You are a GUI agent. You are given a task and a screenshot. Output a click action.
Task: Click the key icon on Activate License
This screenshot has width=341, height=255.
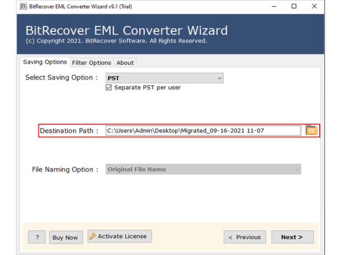pos(93,236)
